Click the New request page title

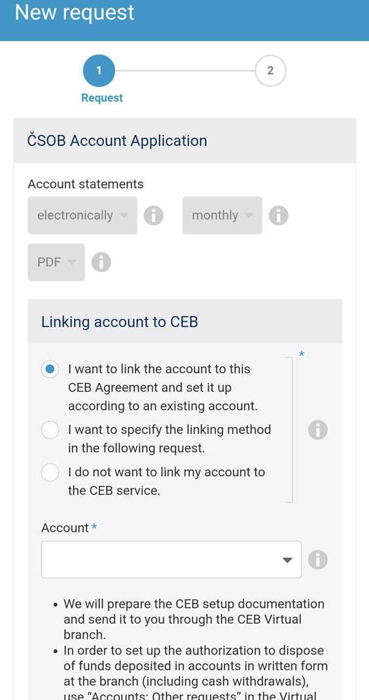point(75,12)
